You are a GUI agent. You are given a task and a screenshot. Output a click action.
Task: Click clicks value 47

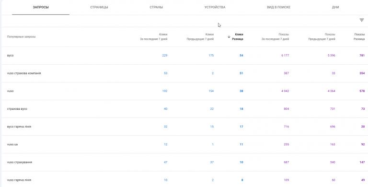166,162
